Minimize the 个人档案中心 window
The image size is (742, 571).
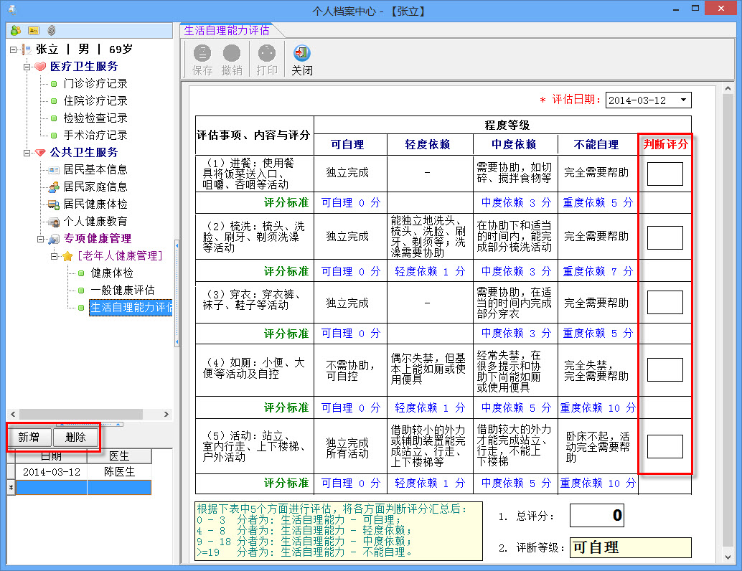click(x=676, y=9)
